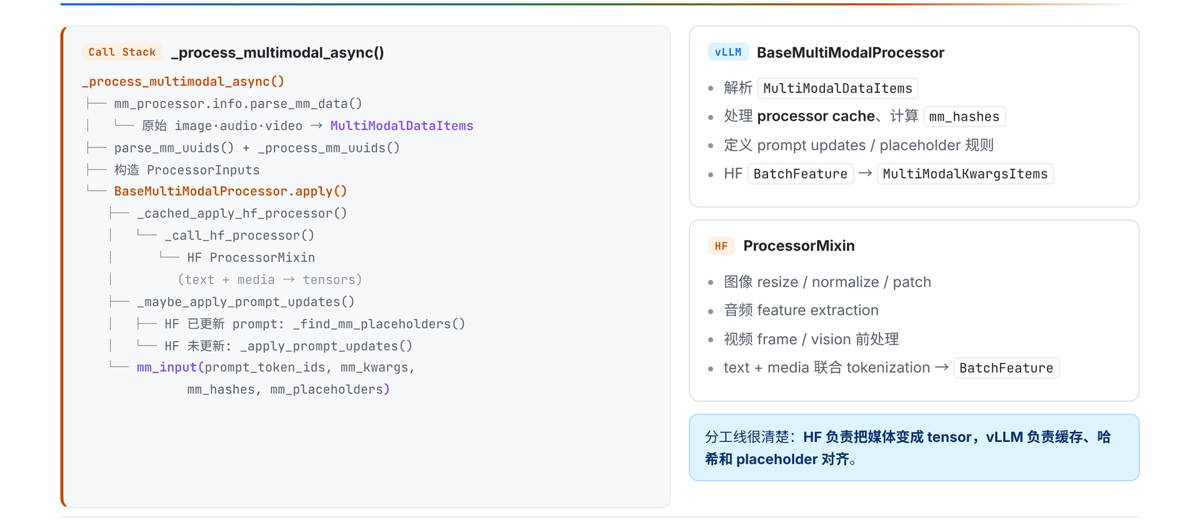Click the bold "BaseMultiModalProcessor" card heading
Screen dimensions: 1200x520
tap(851, 52)
